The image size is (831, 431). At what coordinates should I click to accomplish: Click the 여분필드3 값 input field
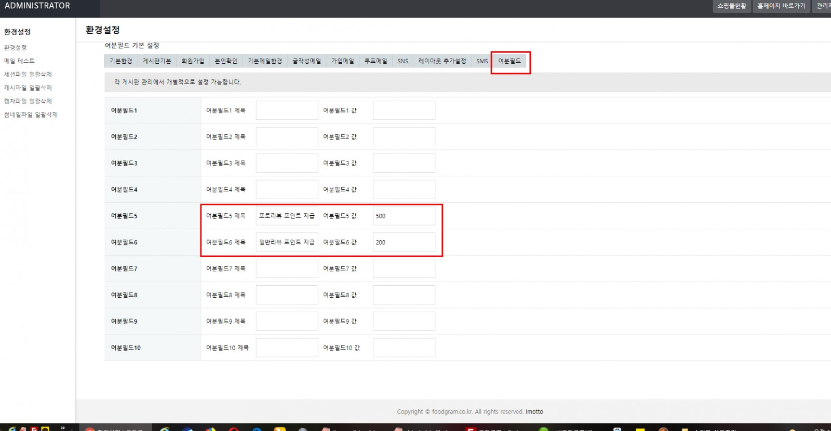(x=404, y=163)
